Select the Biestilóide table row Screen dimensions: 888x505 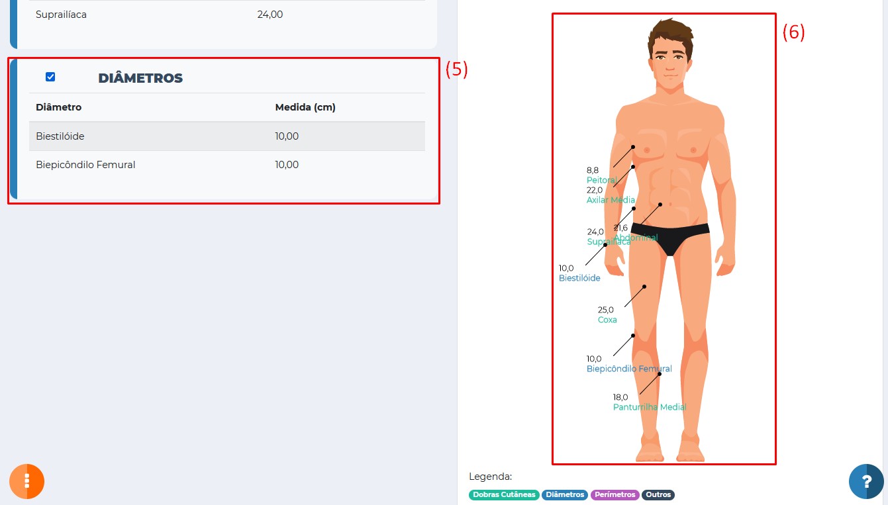coord(226,136)
